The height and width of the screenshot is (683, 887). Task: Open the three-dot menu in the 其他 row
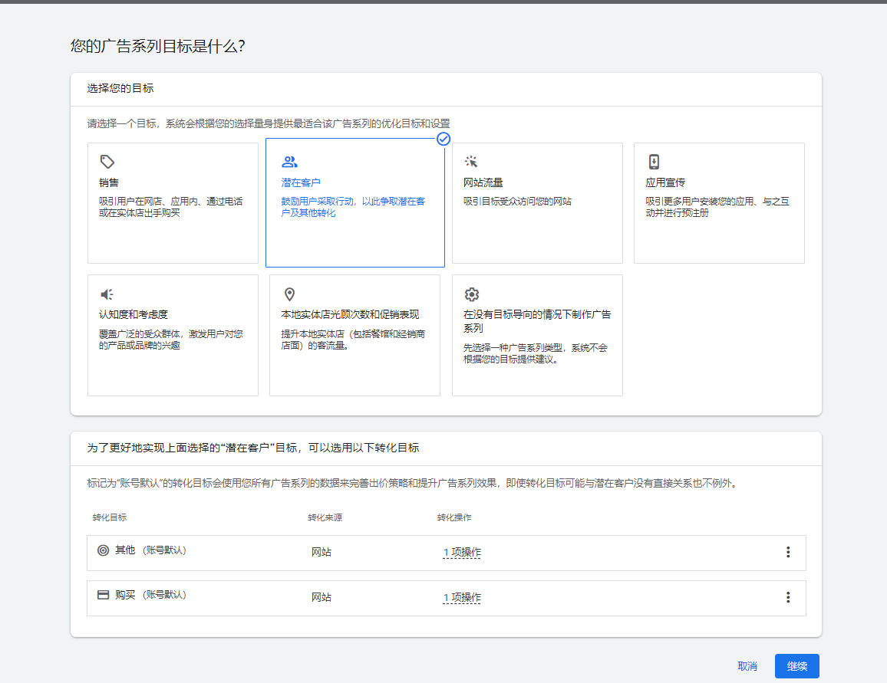[788, 553]
